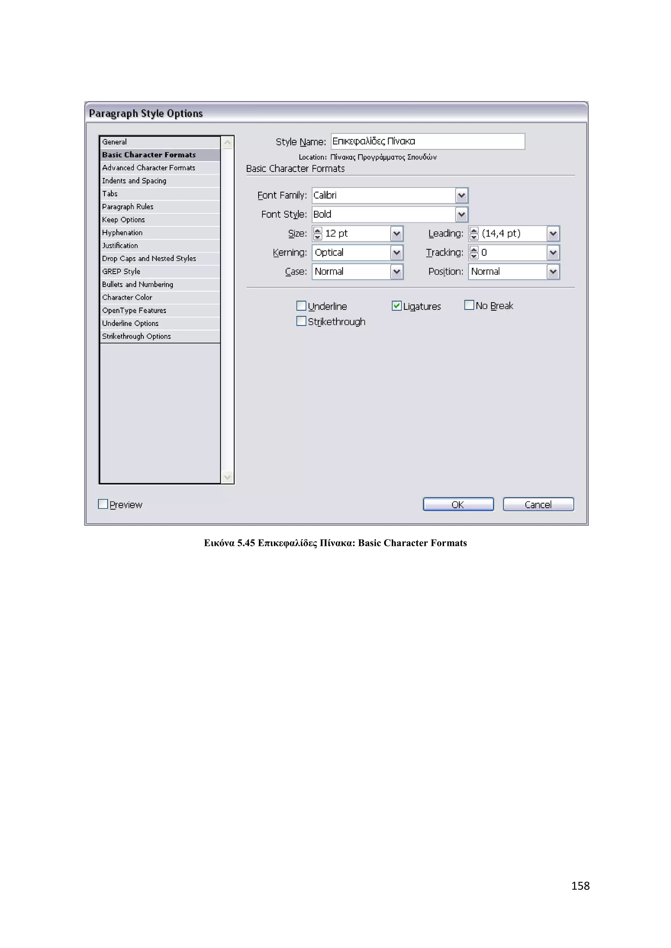
Task: Click the Size field showing 12 pt
Action: click(356, 234)
